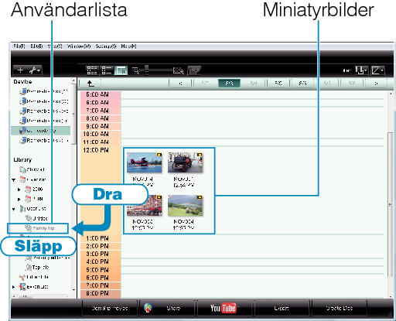The image size is (396, 321).
Task: Open the View menu
Action: click(55, 46)
